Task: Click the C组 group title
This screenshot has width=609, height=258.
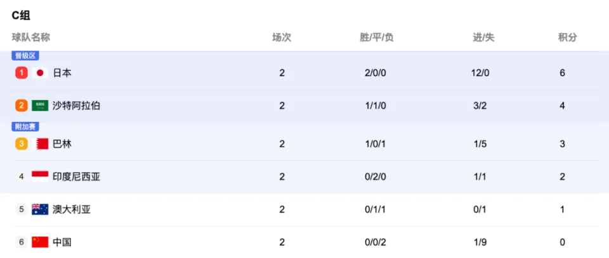Action: click(21, 16)
